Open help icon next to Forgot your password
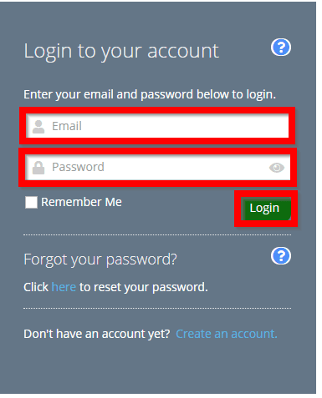Screen dimensions: 322x398 coord(281,255)
